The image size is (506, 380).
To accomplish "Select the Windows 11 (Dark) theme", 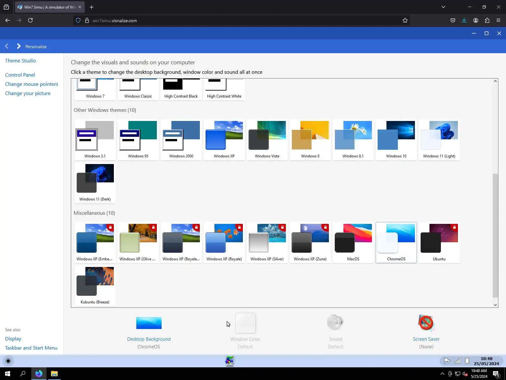I will tap(95, 183).
